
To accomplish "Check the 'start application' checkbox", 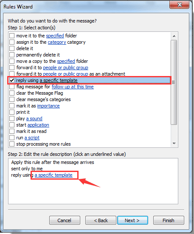I will [12, 125].
